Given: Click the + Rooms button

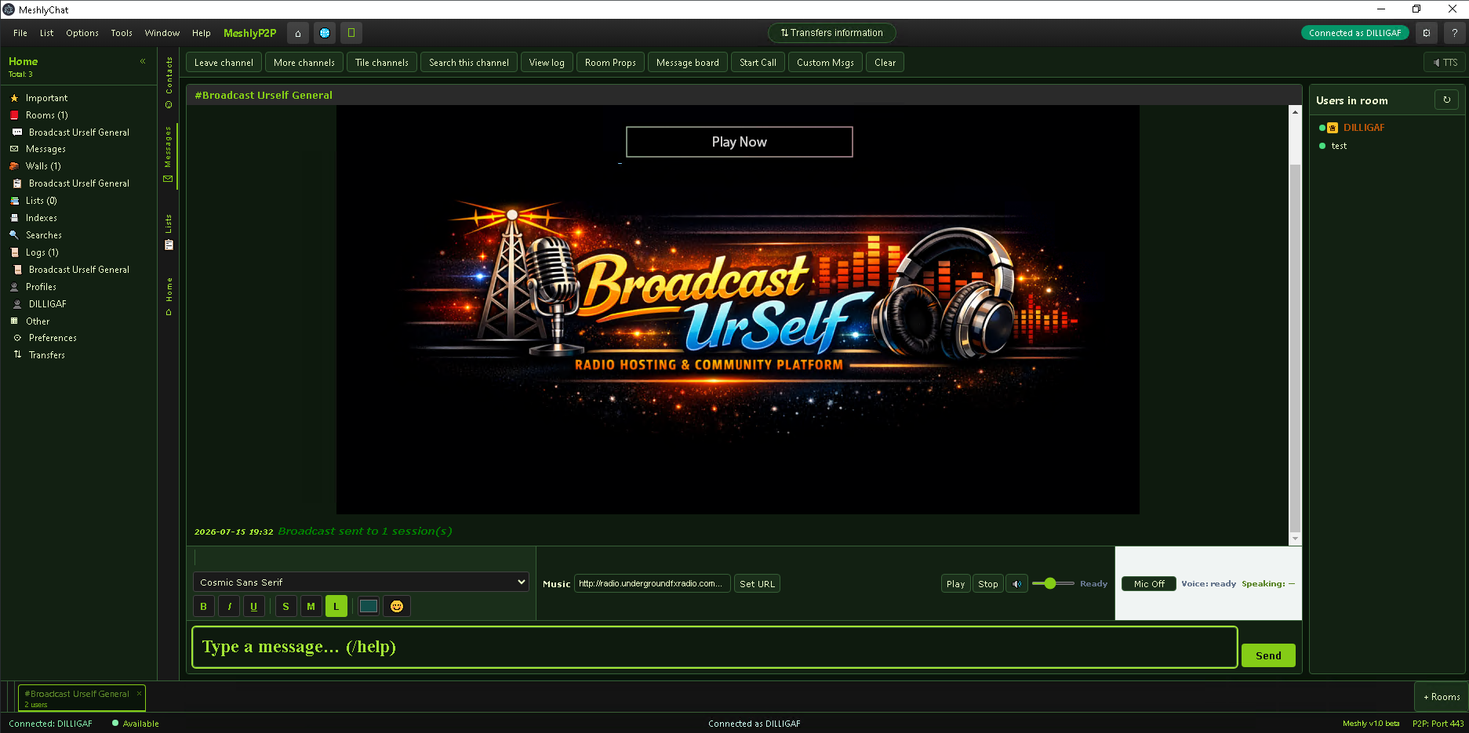Looking at the screenshot, I should coord(1442,697).
